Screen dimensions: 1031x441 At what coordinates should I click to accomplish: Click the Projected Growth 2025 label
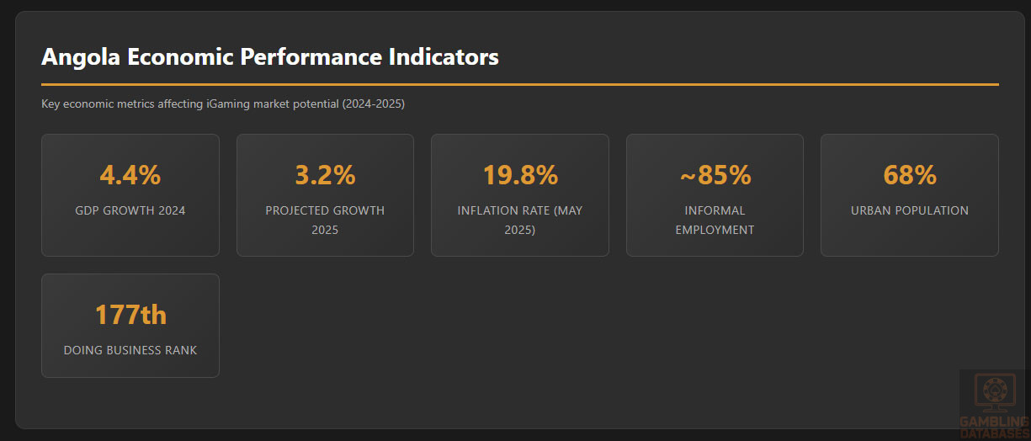325,220
